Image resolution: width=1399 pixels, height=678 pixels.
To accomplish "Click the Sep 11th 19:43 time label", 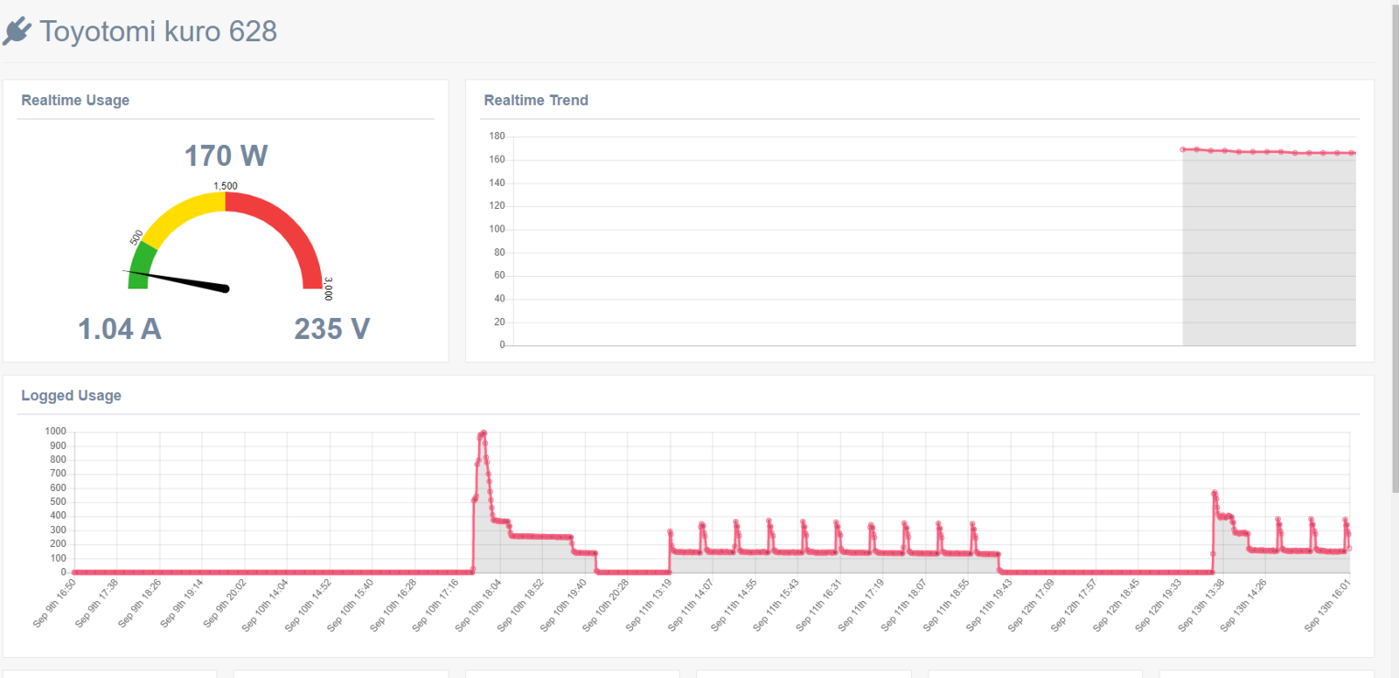I will click(990, 605).
